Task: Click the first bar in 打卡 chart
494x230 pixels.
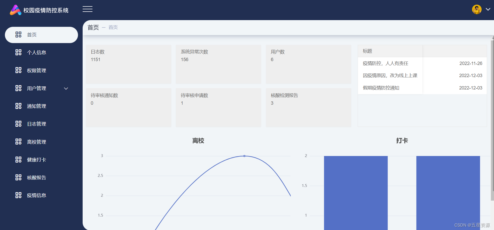Action: coord(356,193)
